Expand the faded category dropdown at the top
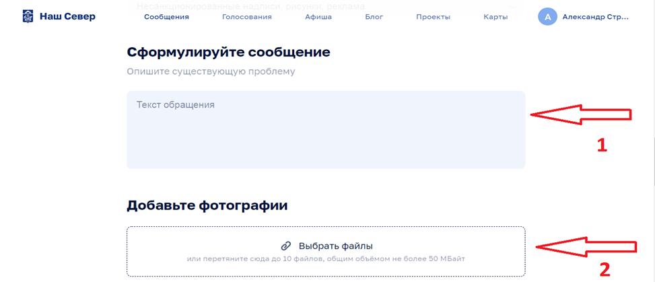The width and height of the screenshot is (655, 282). pos(326,6)
